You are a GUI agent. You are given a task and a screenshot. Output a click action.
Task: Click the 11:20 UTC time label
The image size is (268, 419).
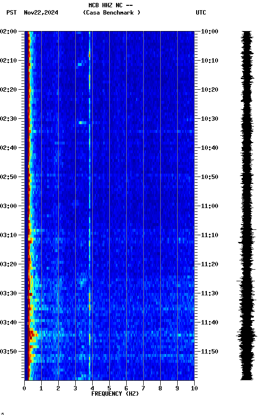(x=210, y=264)
